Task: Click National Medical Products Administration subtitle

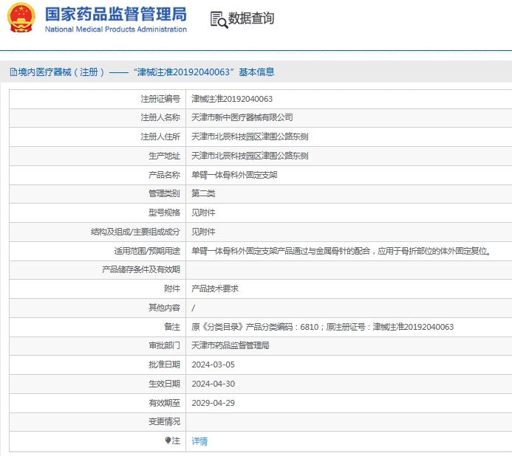Action: pyautogui.click(x=116, y=30)
